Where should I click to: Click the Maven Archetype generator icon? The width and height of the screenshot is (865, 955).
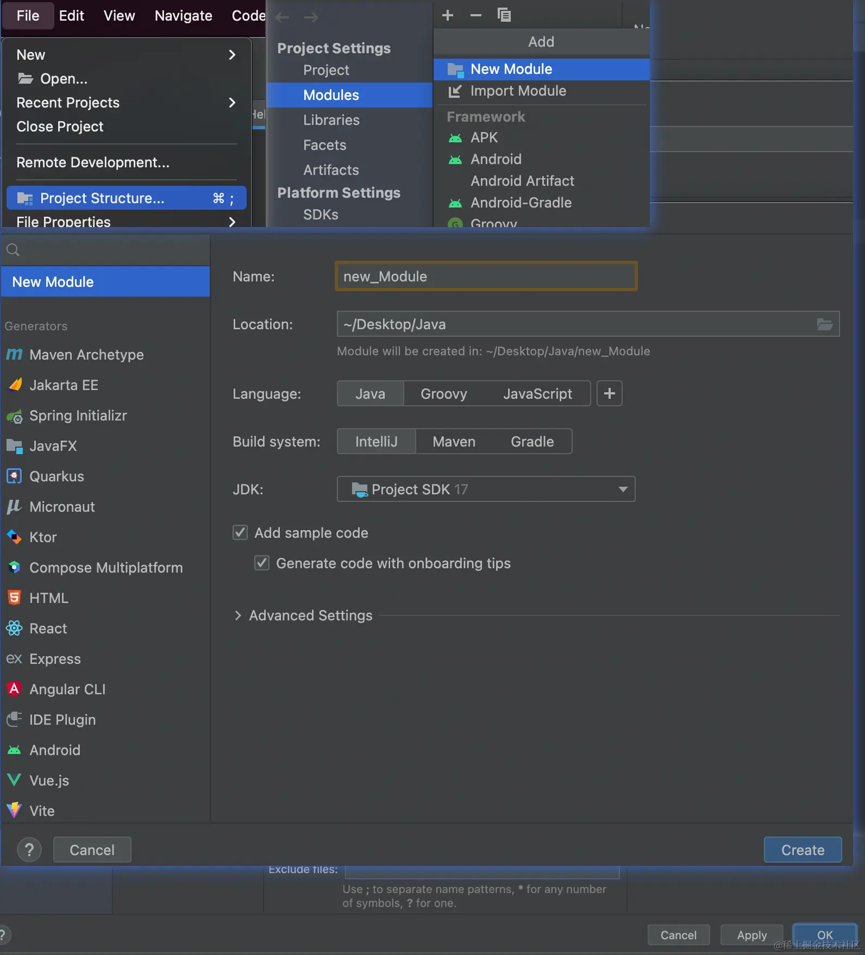click(x=14, y=355)
